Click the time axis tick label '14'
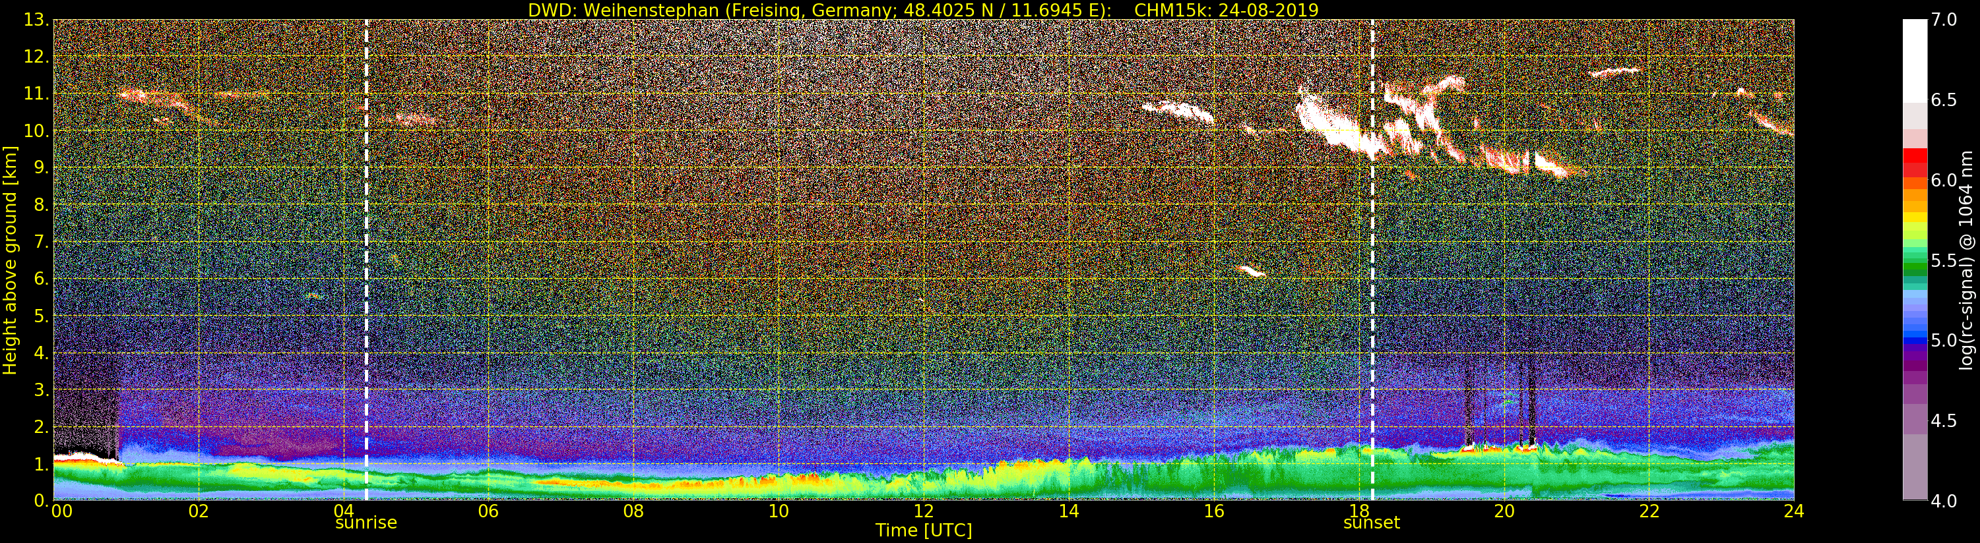The image size is (1980, 543). 1068,511
